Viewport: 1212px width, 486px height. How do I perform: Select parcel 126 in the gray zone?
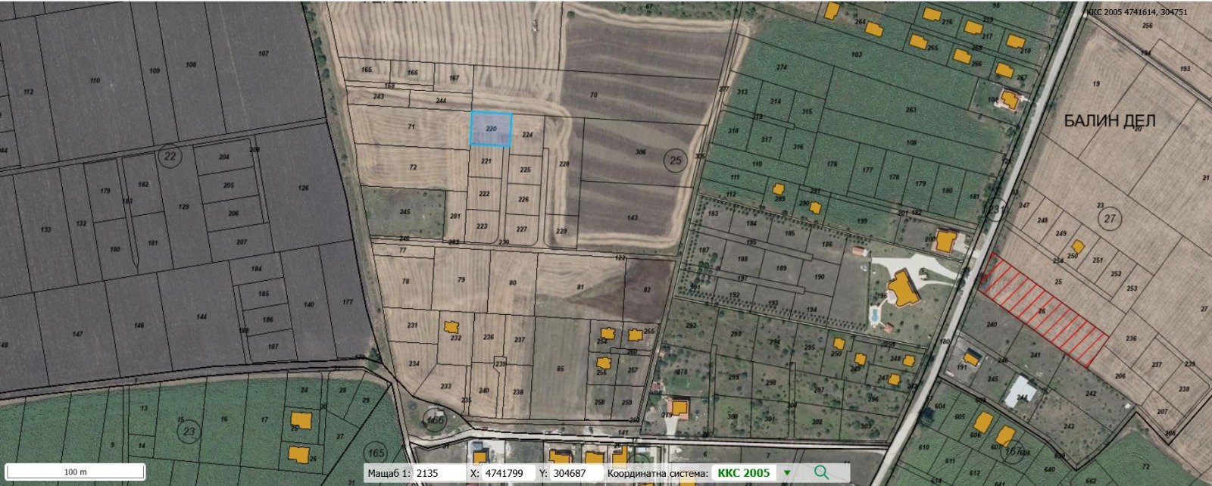(304, 188)
